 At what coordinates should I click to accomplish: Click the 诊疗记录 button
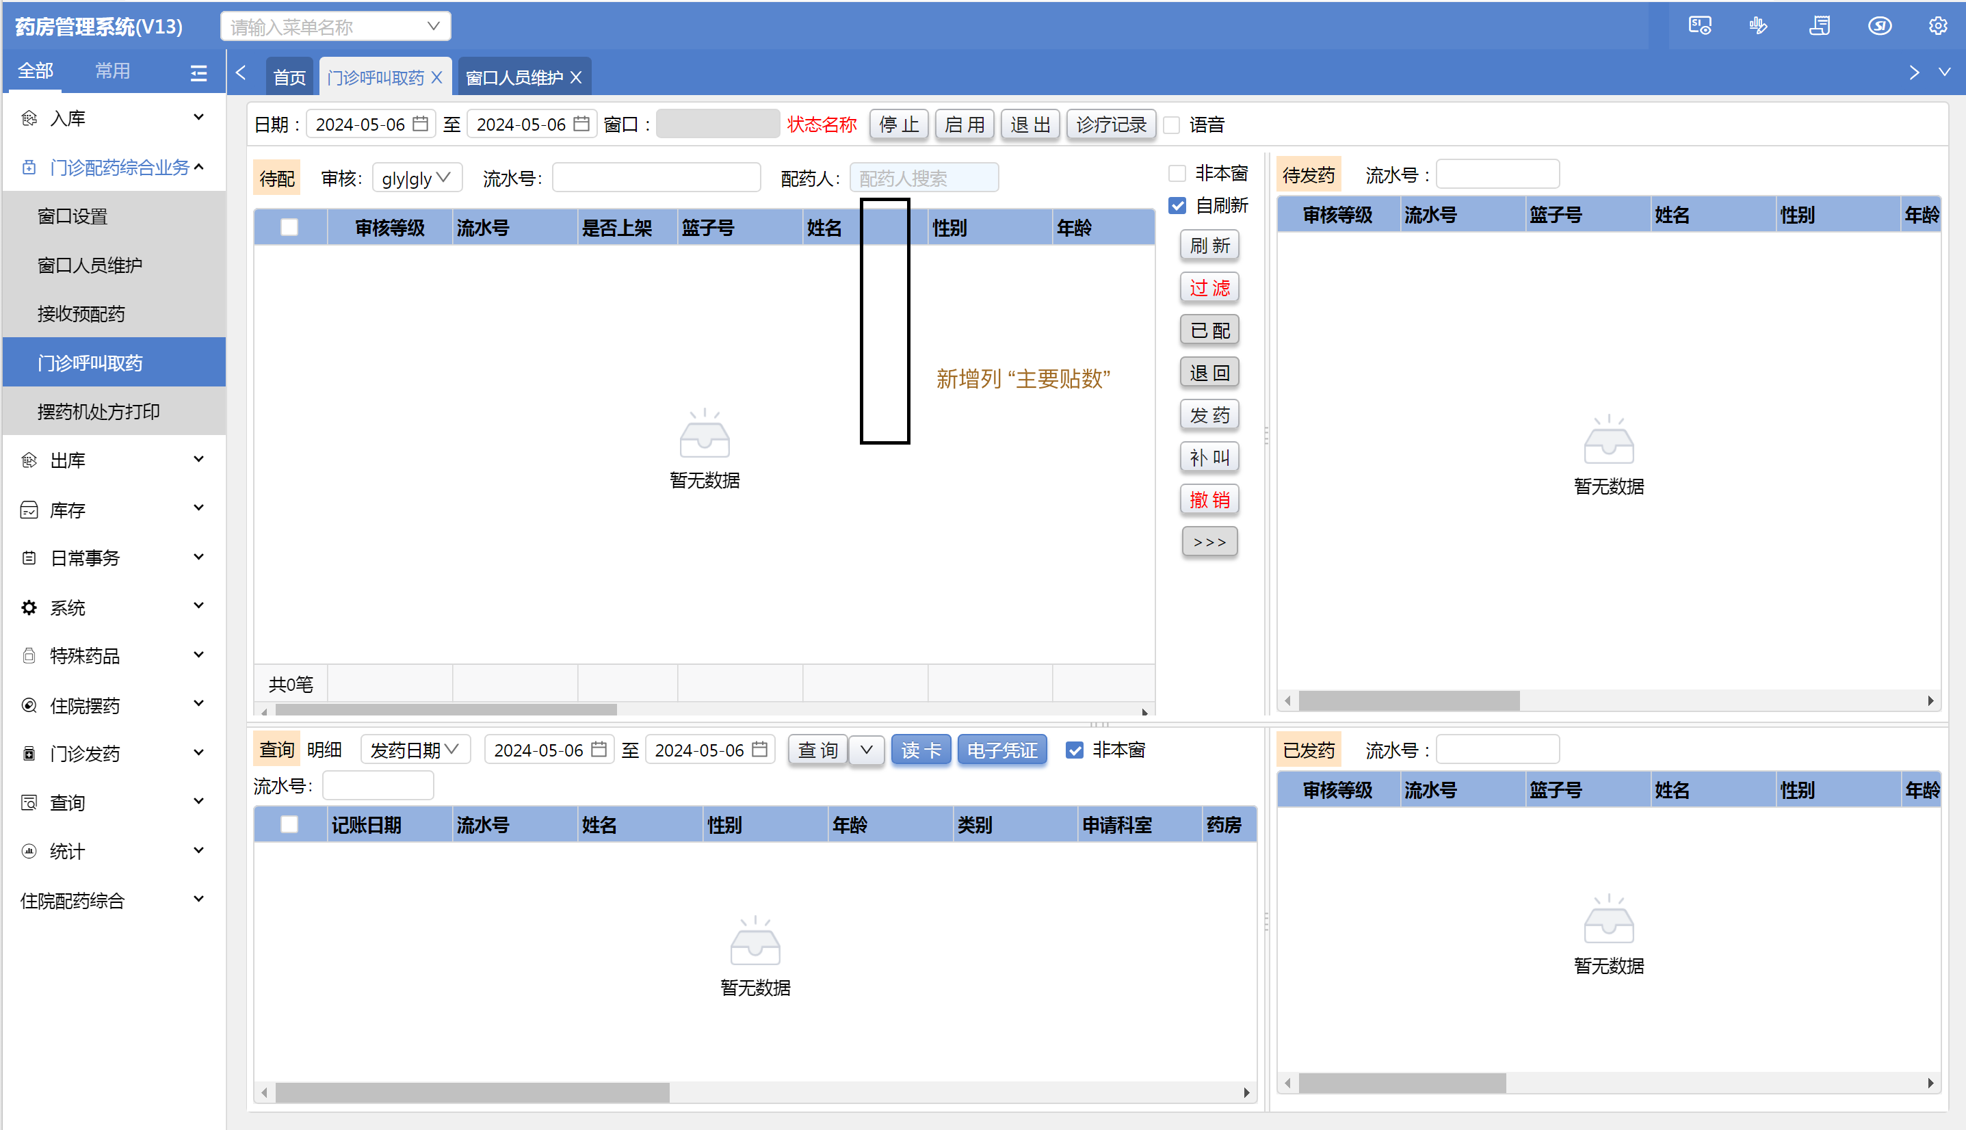1111,124
